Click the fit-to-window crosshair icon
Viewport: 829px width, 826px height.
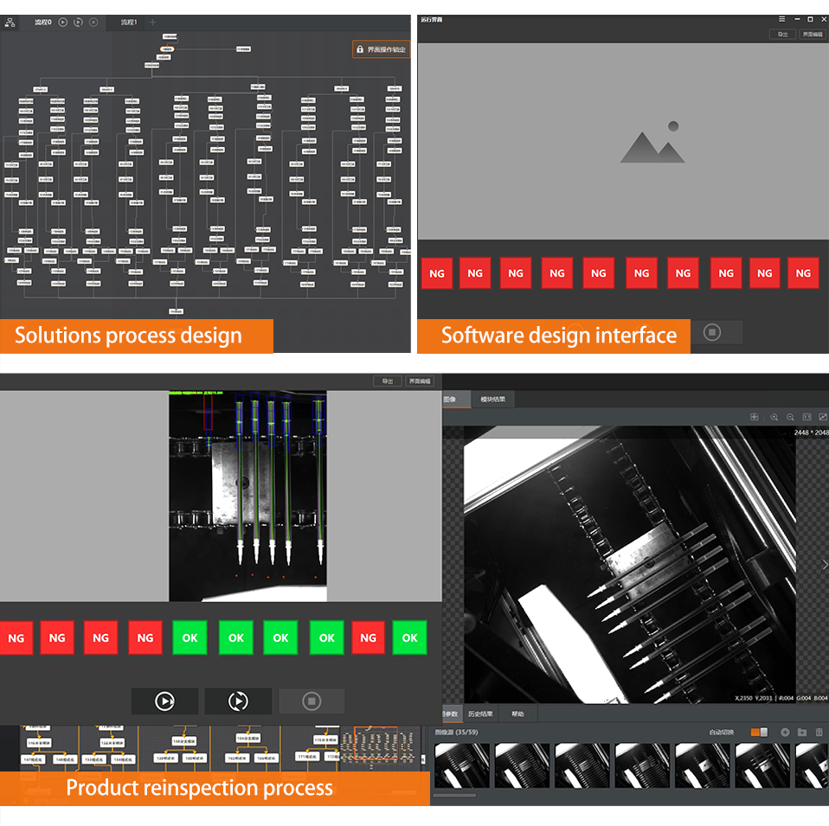tap(755, 417)
